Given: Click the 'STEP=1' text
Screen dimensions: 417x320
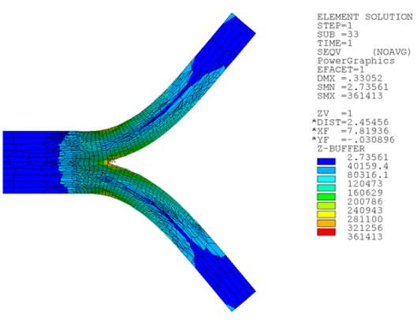Looking at the screenshot, I should click(334, 26).
